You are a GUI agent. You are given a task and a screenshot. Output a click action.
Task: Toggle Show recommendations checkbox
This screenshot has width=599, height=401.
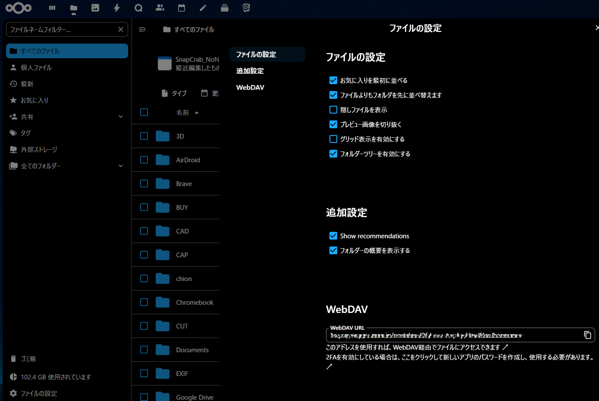333,236
